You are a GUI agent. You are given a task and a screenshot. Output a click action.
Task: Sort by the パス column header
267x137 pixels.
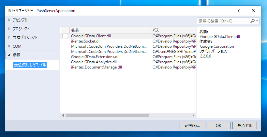173,30
